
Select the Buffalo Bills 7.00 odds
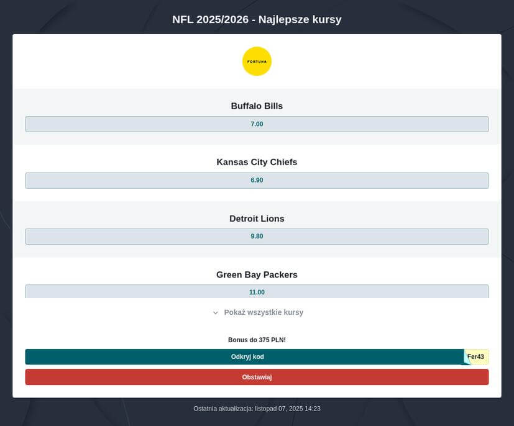(x=257, y=124)
